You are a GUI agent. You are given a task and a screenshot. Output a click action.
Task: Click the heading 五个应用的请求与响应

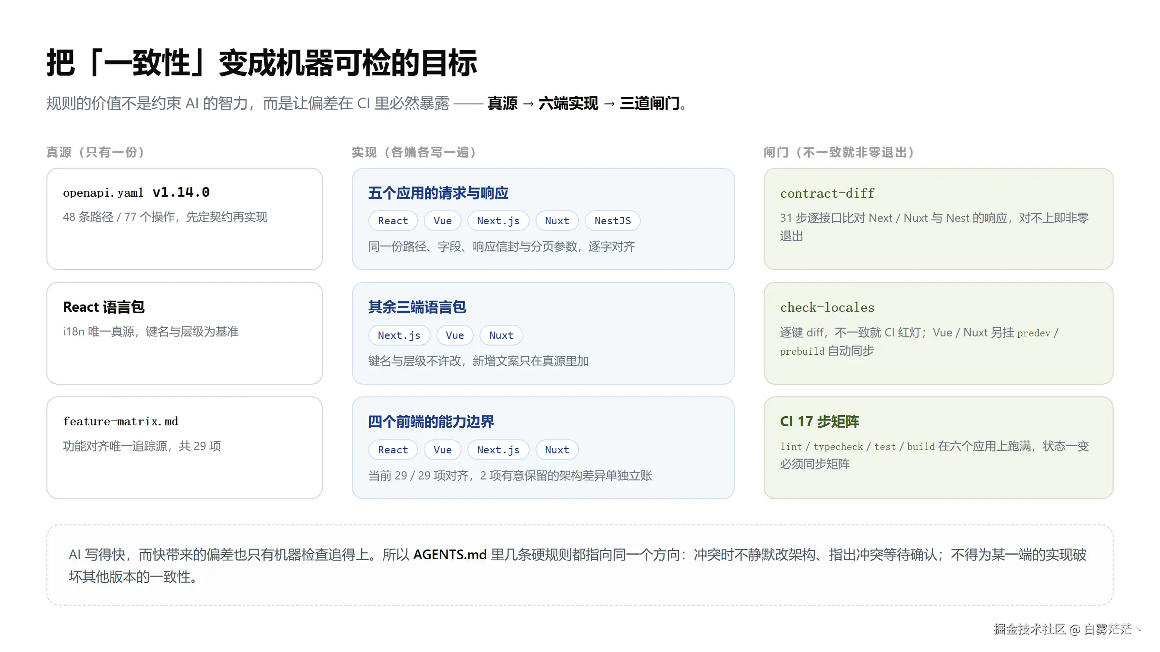438,193
